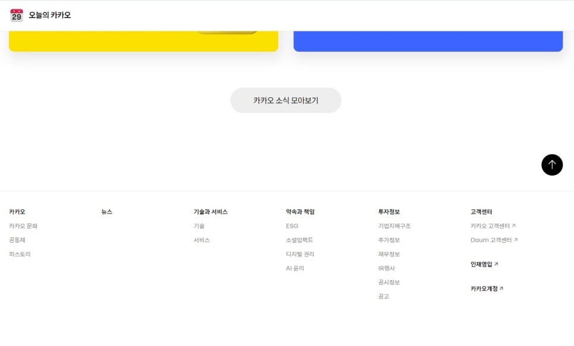Visit Daum 고객센터 link

[x=491, y=240]
